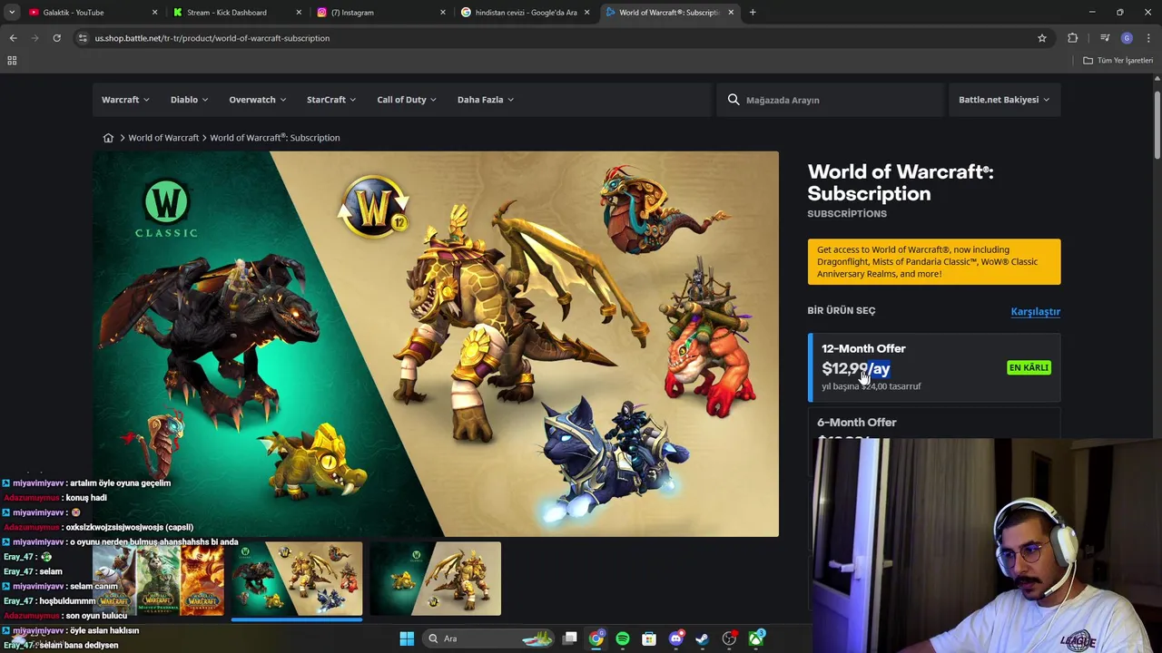Open the tab search dropdown arrow
The image size is (1162, 653).
click(x=12, y=13)
